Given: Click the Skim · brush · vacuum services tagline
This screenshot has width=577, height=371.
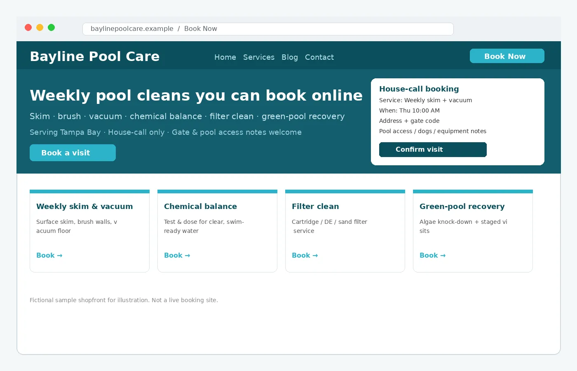Looking at the screenshot, I should click(x=187, y=117).
